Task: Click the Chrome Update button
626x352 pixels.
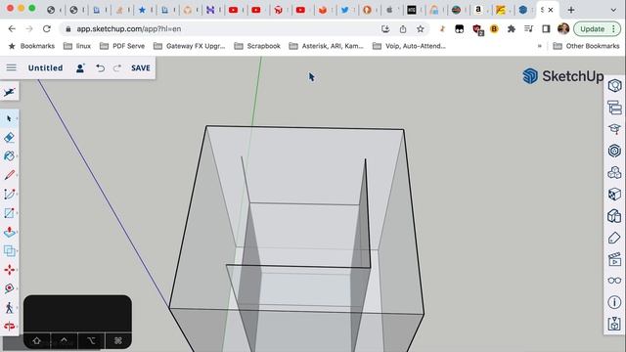Action: (x=597, y=28)
